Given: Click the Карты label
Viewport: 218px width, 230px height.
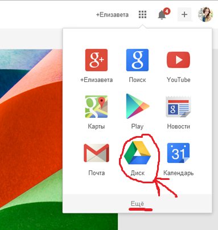Looking at the screenshot, I should [x=96, y=126].
